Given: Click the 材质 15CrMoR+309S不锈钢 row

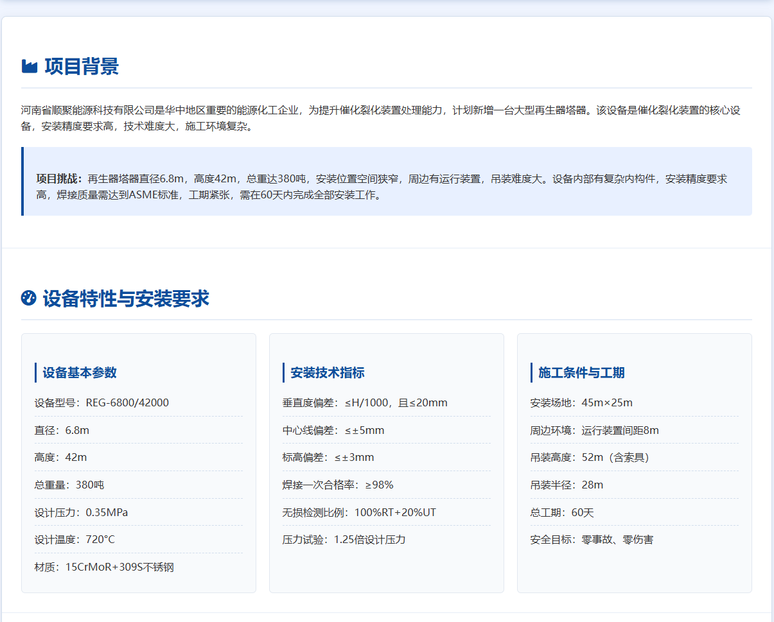Looking at the screenshot, I should coord(104,567).
